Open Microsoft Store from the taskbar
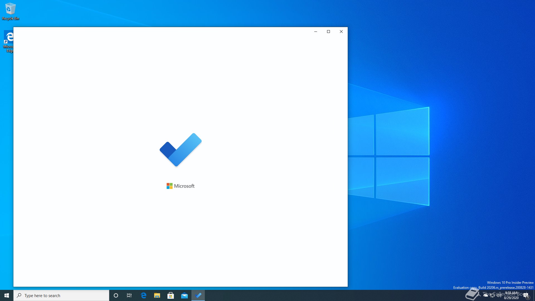This screenshot has width=535, height=301. pyautogui.click(x=171, y=295)
